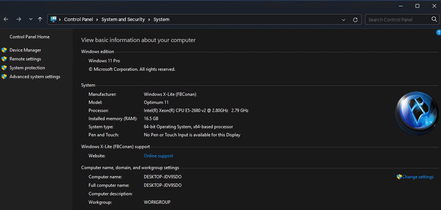The width and height of the screenshot is (441, 210).
Task: Click Change settings link
Action: 418,177
